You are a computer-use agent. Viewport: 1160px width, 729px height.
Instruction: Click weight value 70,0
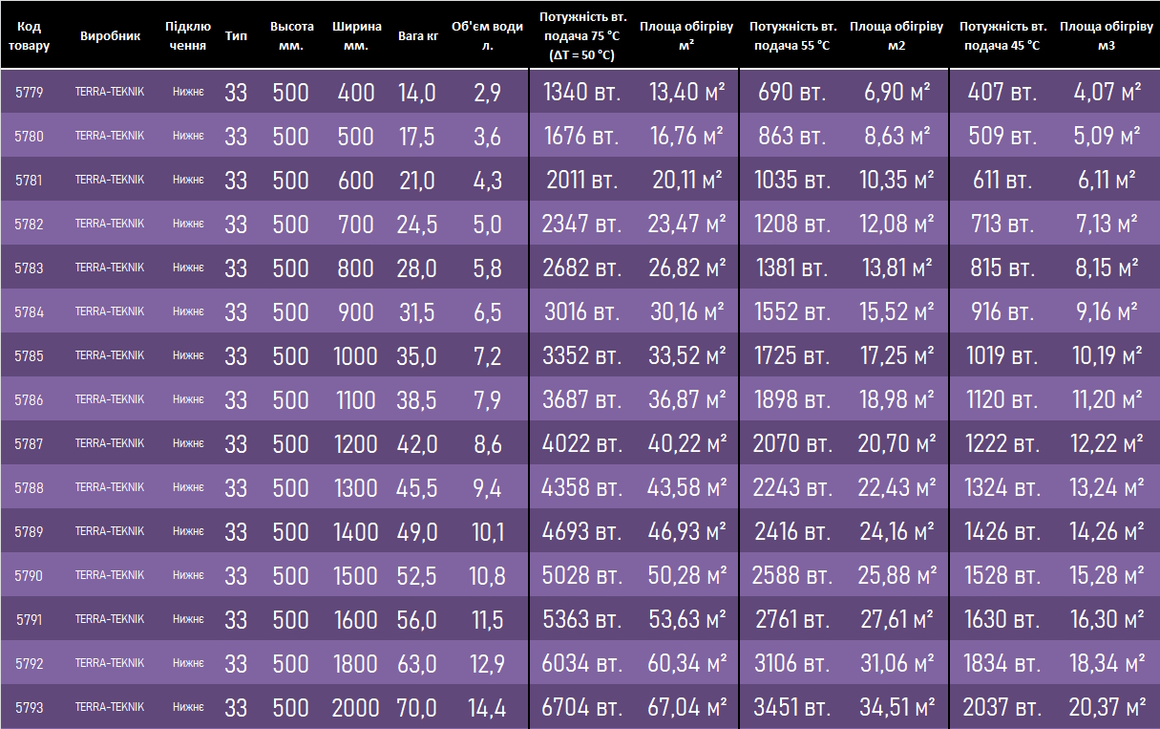coord(417,708)
